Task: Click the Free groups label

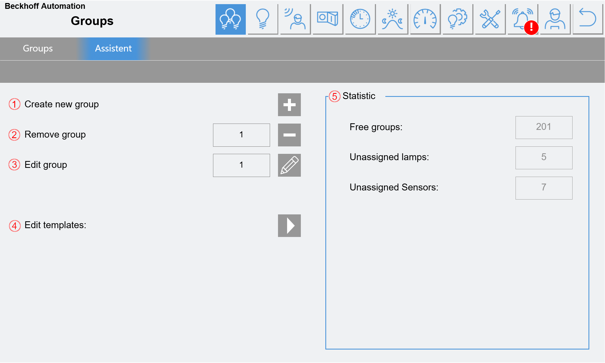Action: click(x=376, y=127)
